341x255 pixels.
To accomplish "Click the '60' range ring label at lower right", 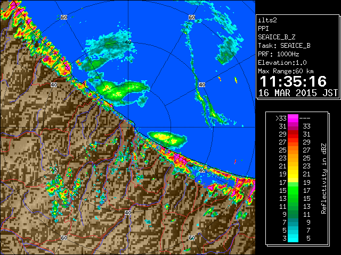I will coord(192,237).
